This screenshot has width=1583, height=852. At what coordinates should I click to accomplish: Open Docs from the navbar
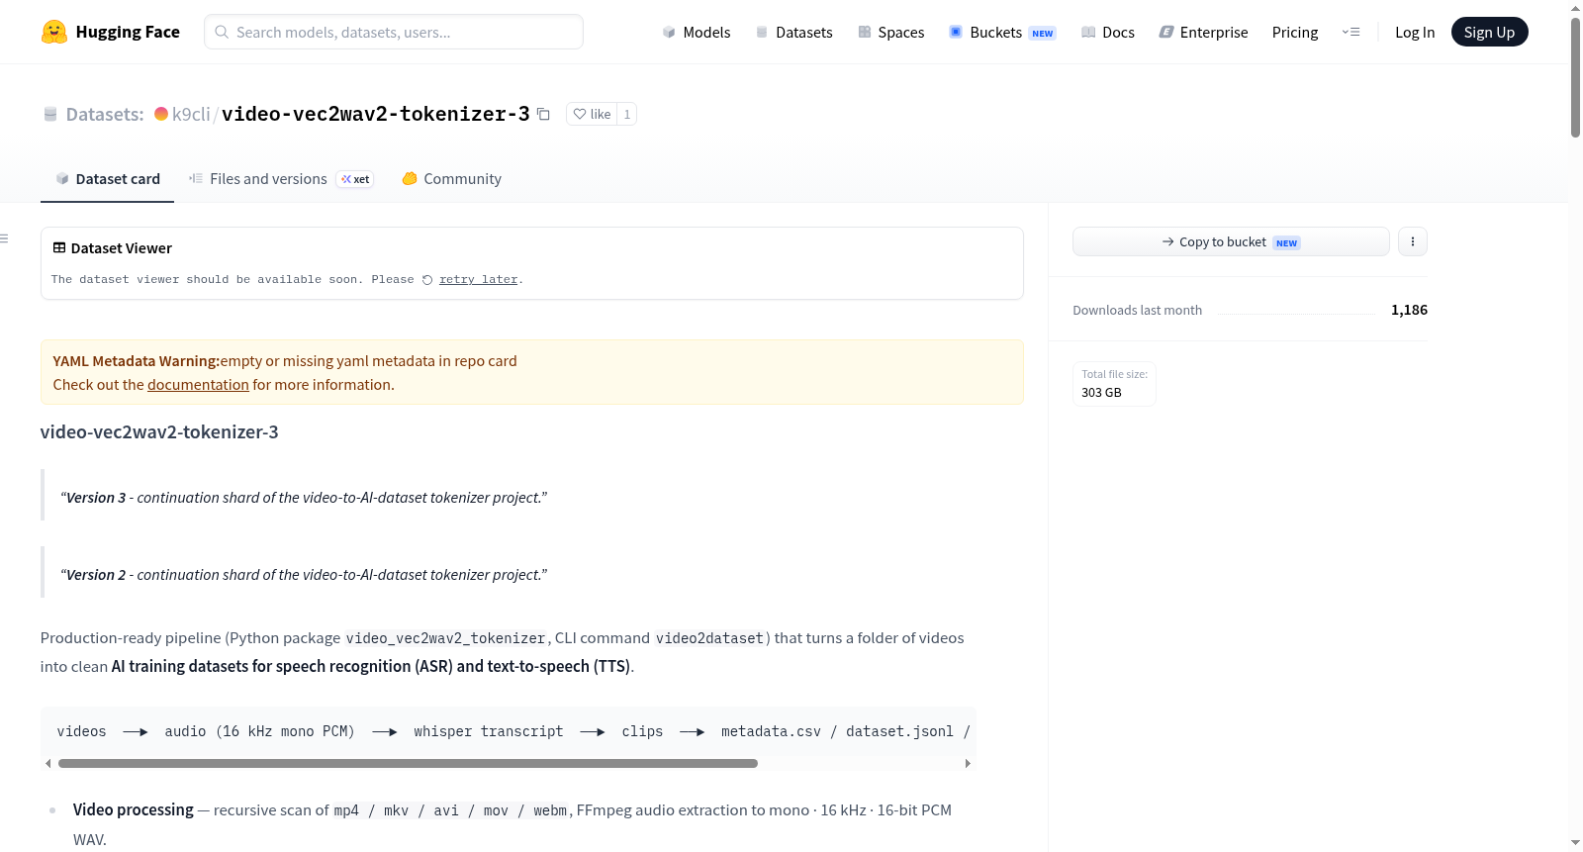(x=1108, y=32)
